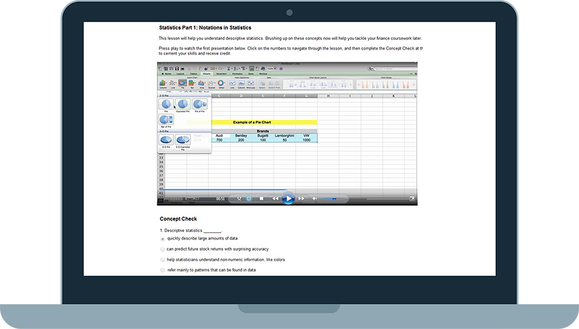Expand the chart quick layouts gallery arrow
The image size is (579, 329).
(x=351, y=84)
